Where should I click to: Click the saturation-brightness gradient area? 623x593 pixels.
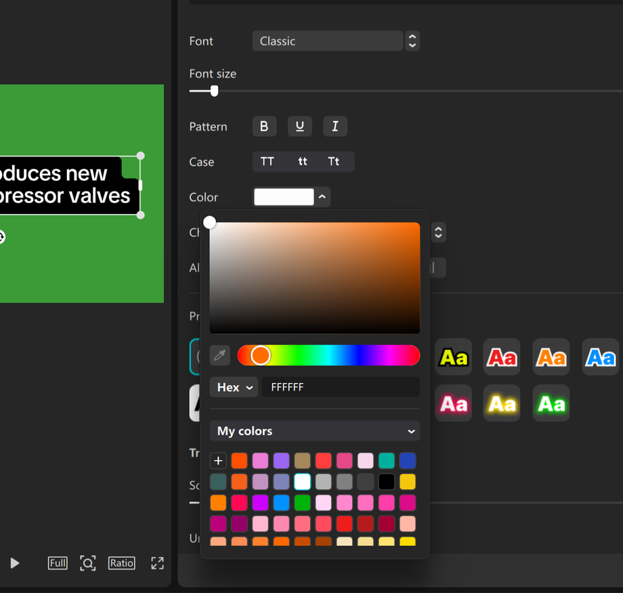coord(315,278)
